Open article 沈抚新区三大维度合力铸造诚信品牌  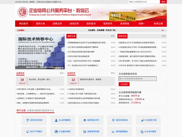(31, 98)
